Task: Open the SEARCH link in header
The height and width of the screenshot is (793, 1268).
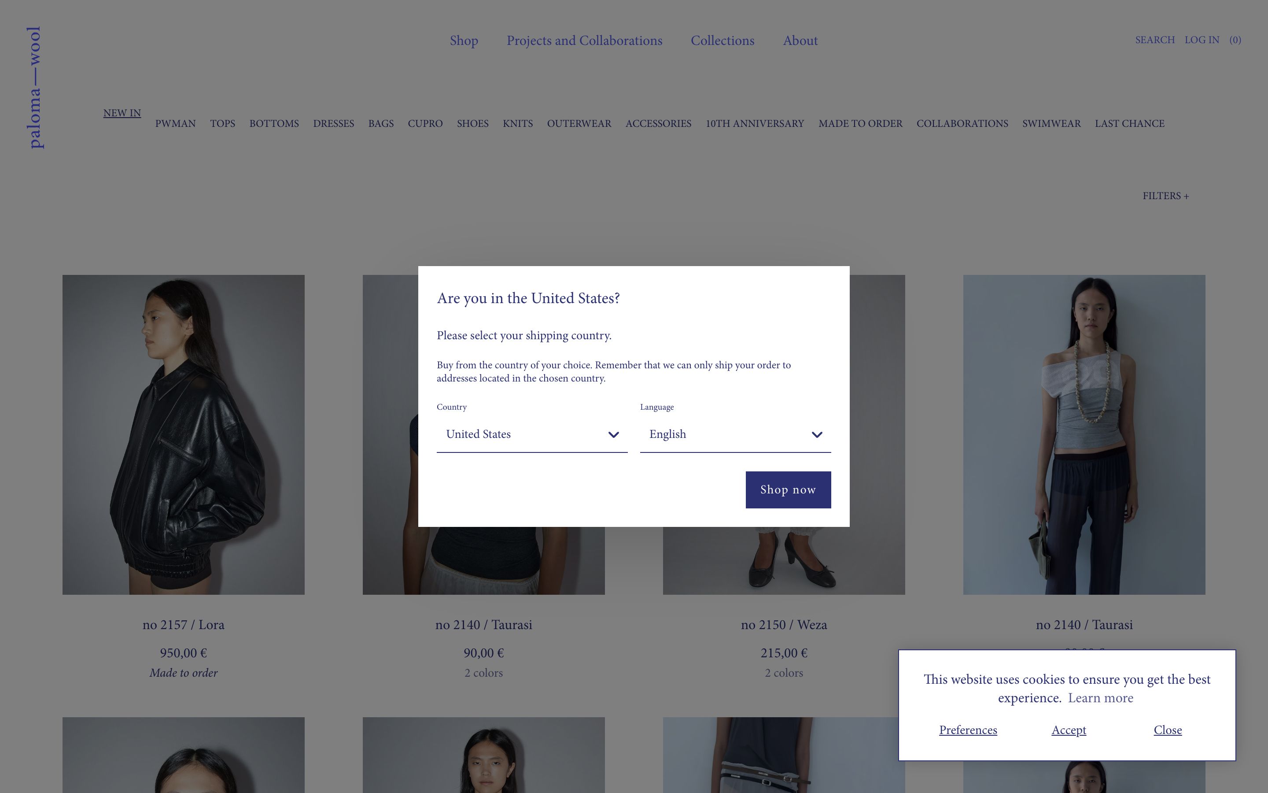Action: tap(1155, 40)
